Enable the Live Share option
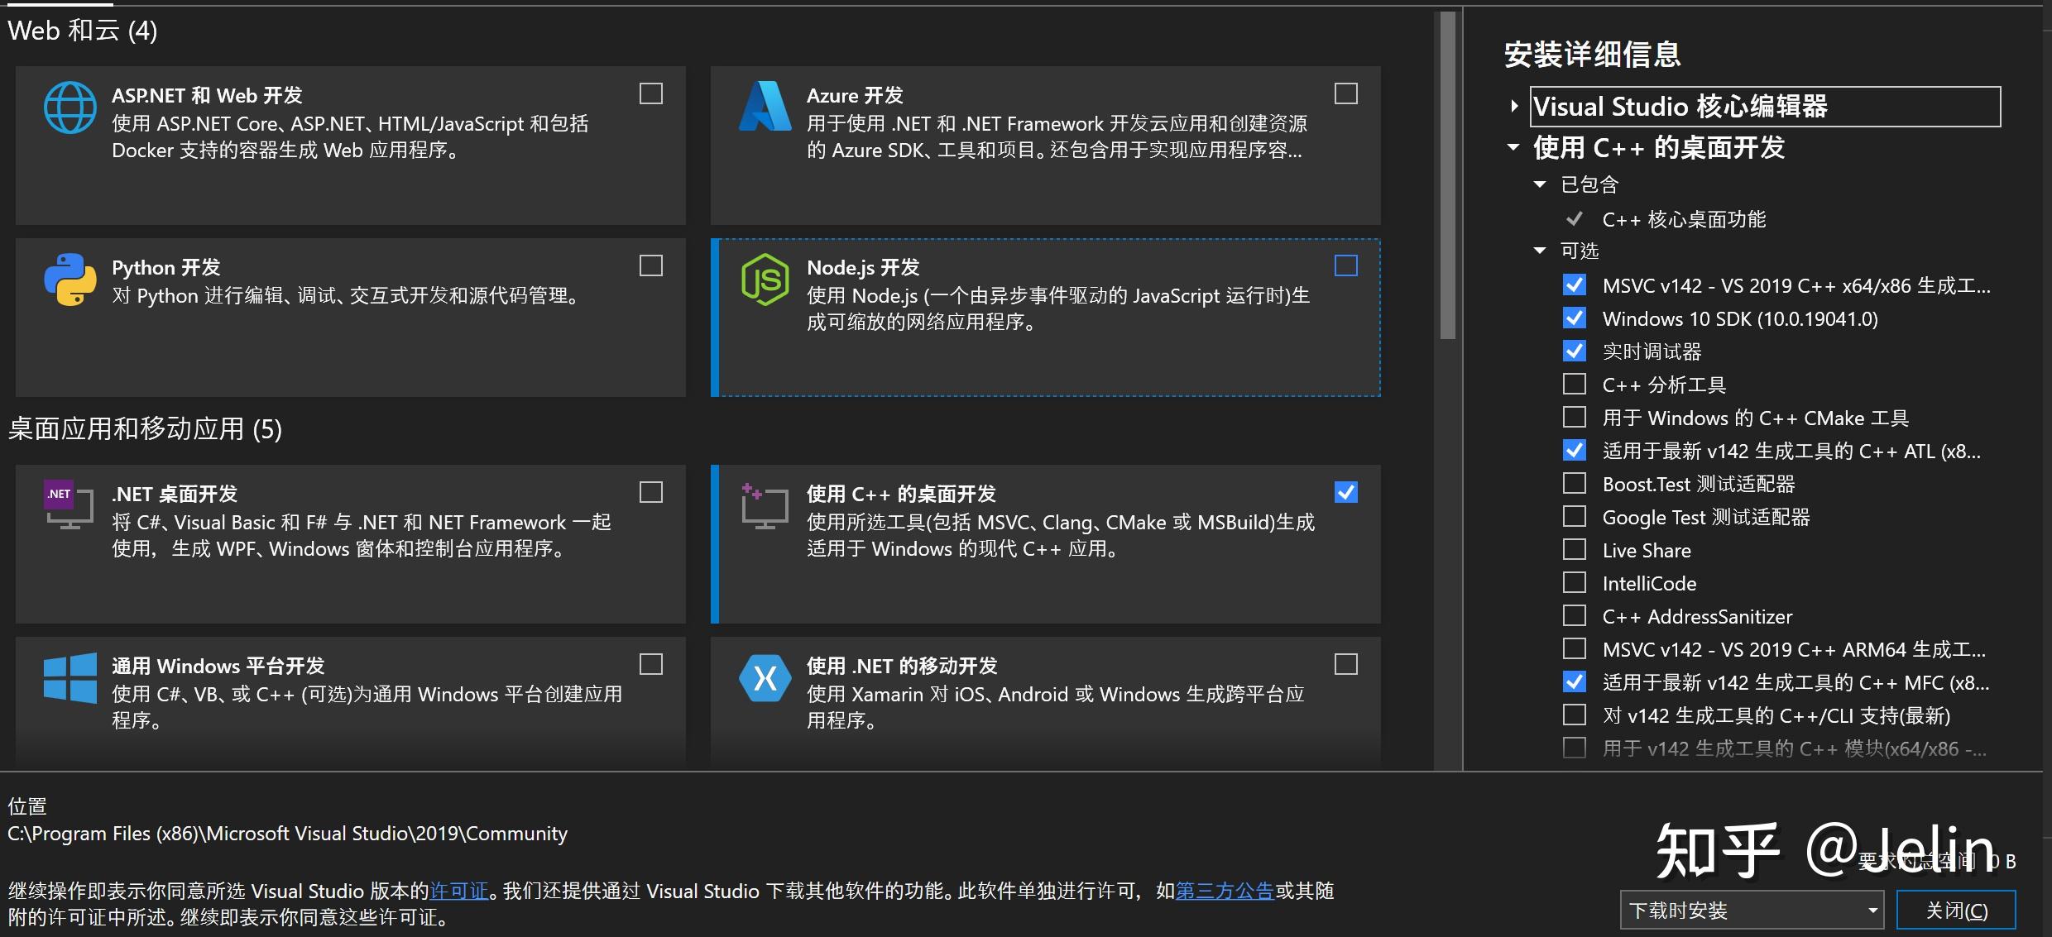This screenshot has width=2052, height=937. tap(1575, 550)
